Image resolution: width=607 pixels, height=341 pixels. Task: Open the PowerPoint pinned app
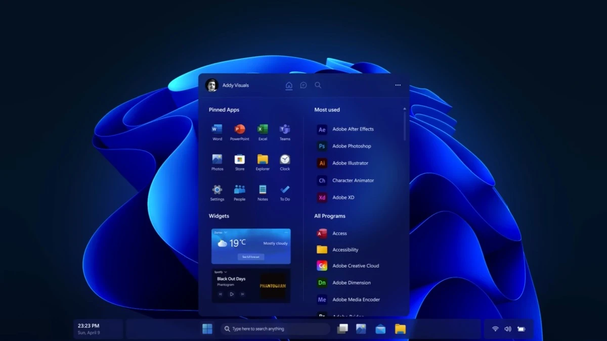[x=239, y=129]
